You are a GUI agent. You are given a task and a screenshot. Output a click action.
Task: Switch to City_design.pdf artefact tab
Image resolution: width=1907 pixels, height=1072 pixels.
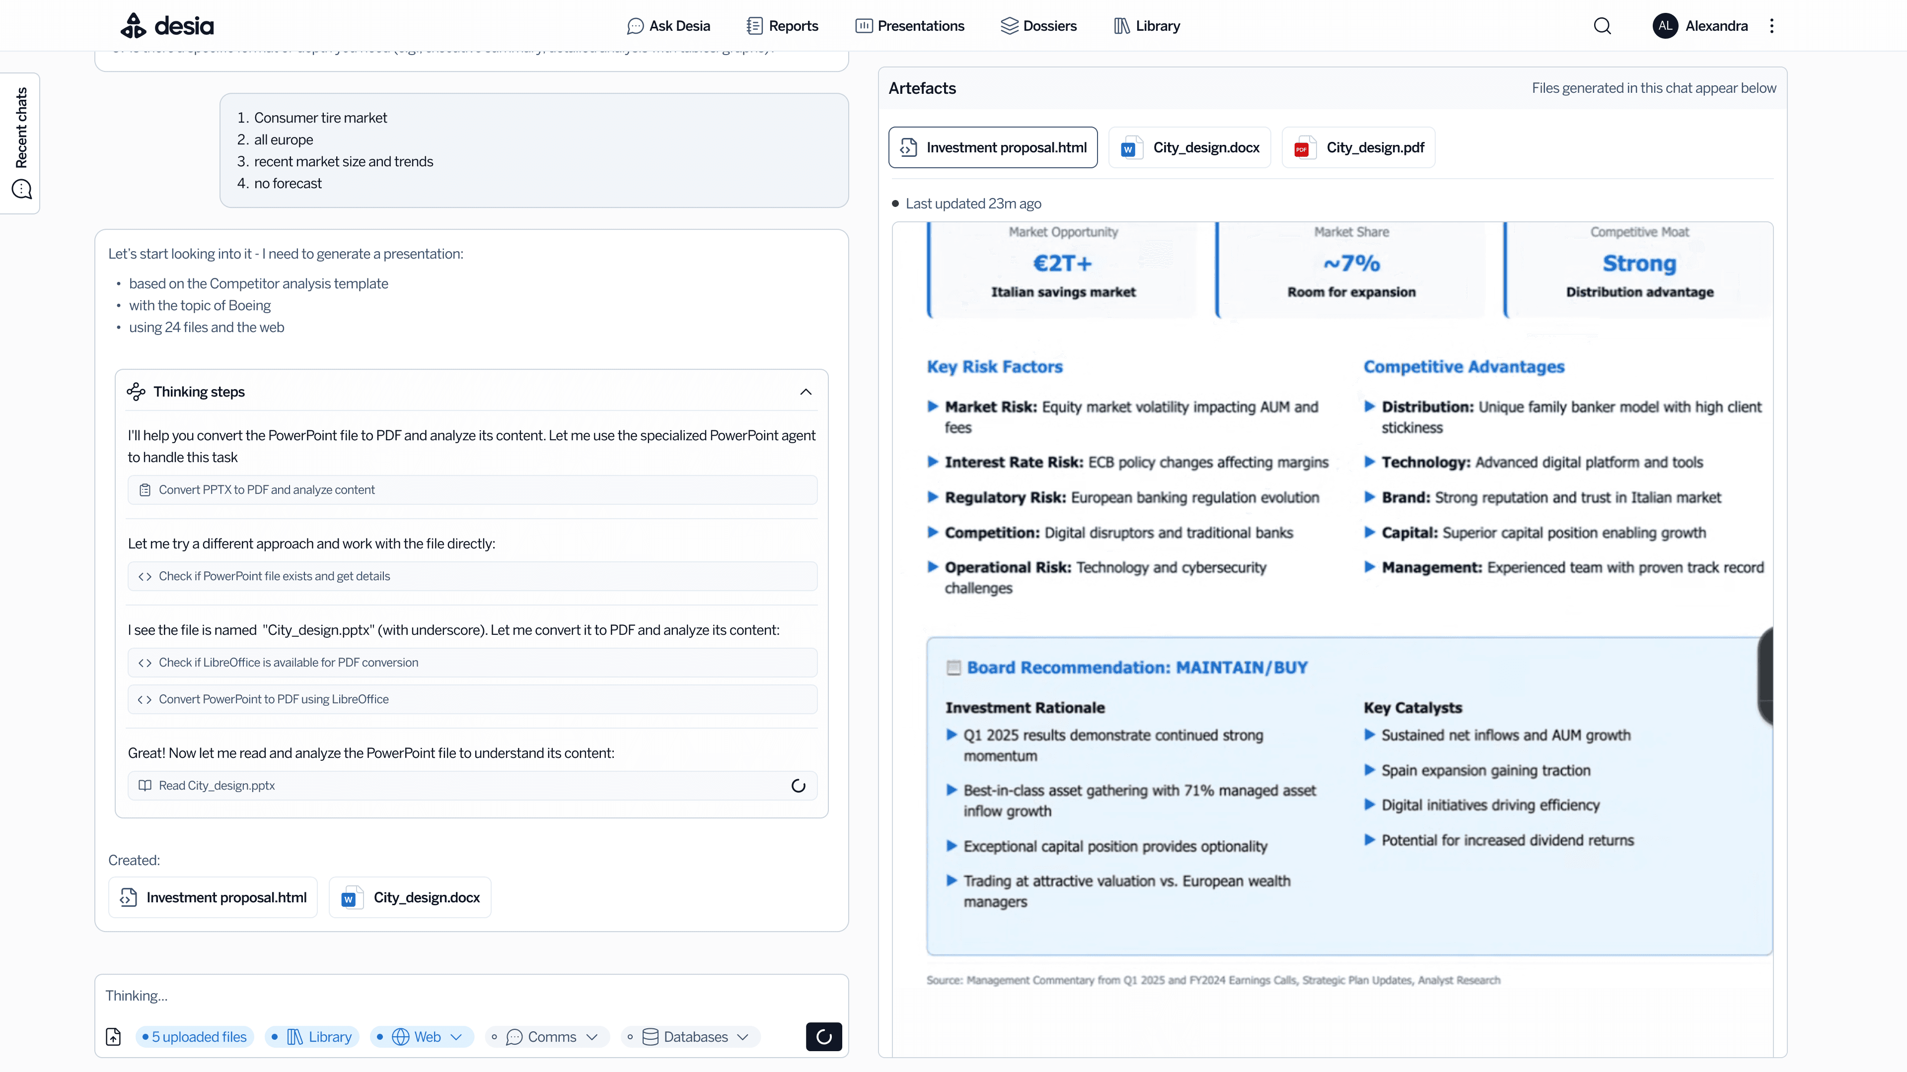tap(1358, 147)
